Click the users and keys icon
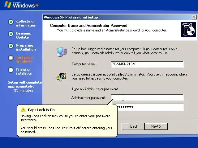198x148 pixels. [62, 77]
